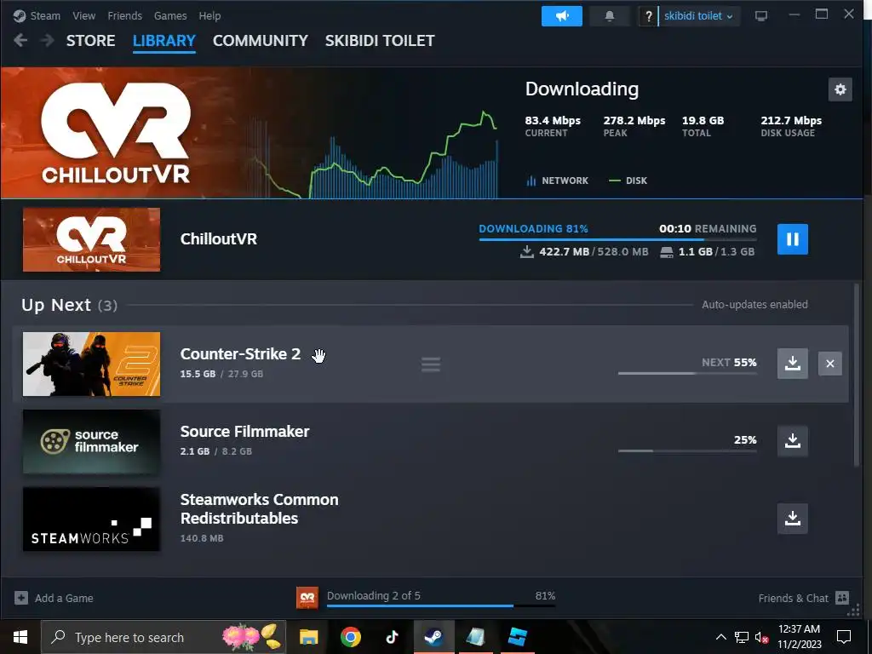Click the ChilloutVR game title
Image resolution: width=872 pixels, height=654 pixels.
click(x=219, y=239)
